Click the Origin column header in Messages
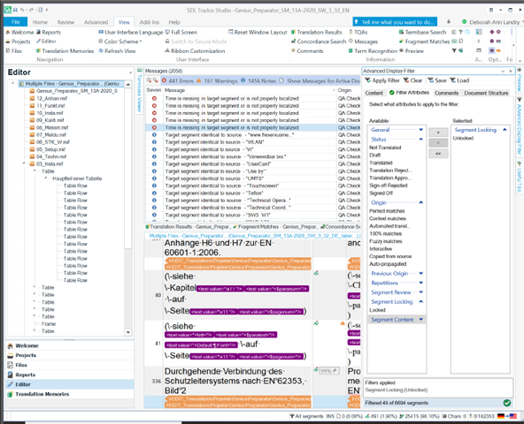Image resolution: width=524 pixels, height=424 pixels. coord(349,90)
